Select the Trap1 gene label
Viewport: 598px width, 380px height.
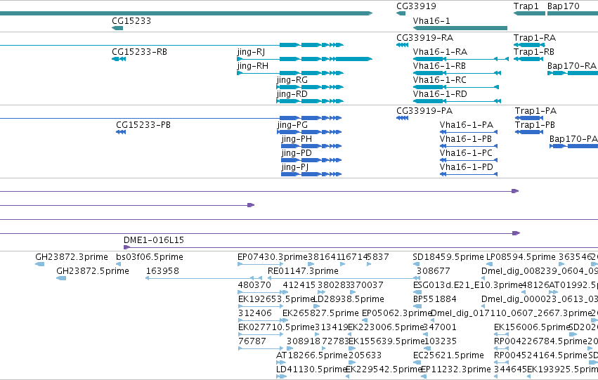tap(526, 6)
